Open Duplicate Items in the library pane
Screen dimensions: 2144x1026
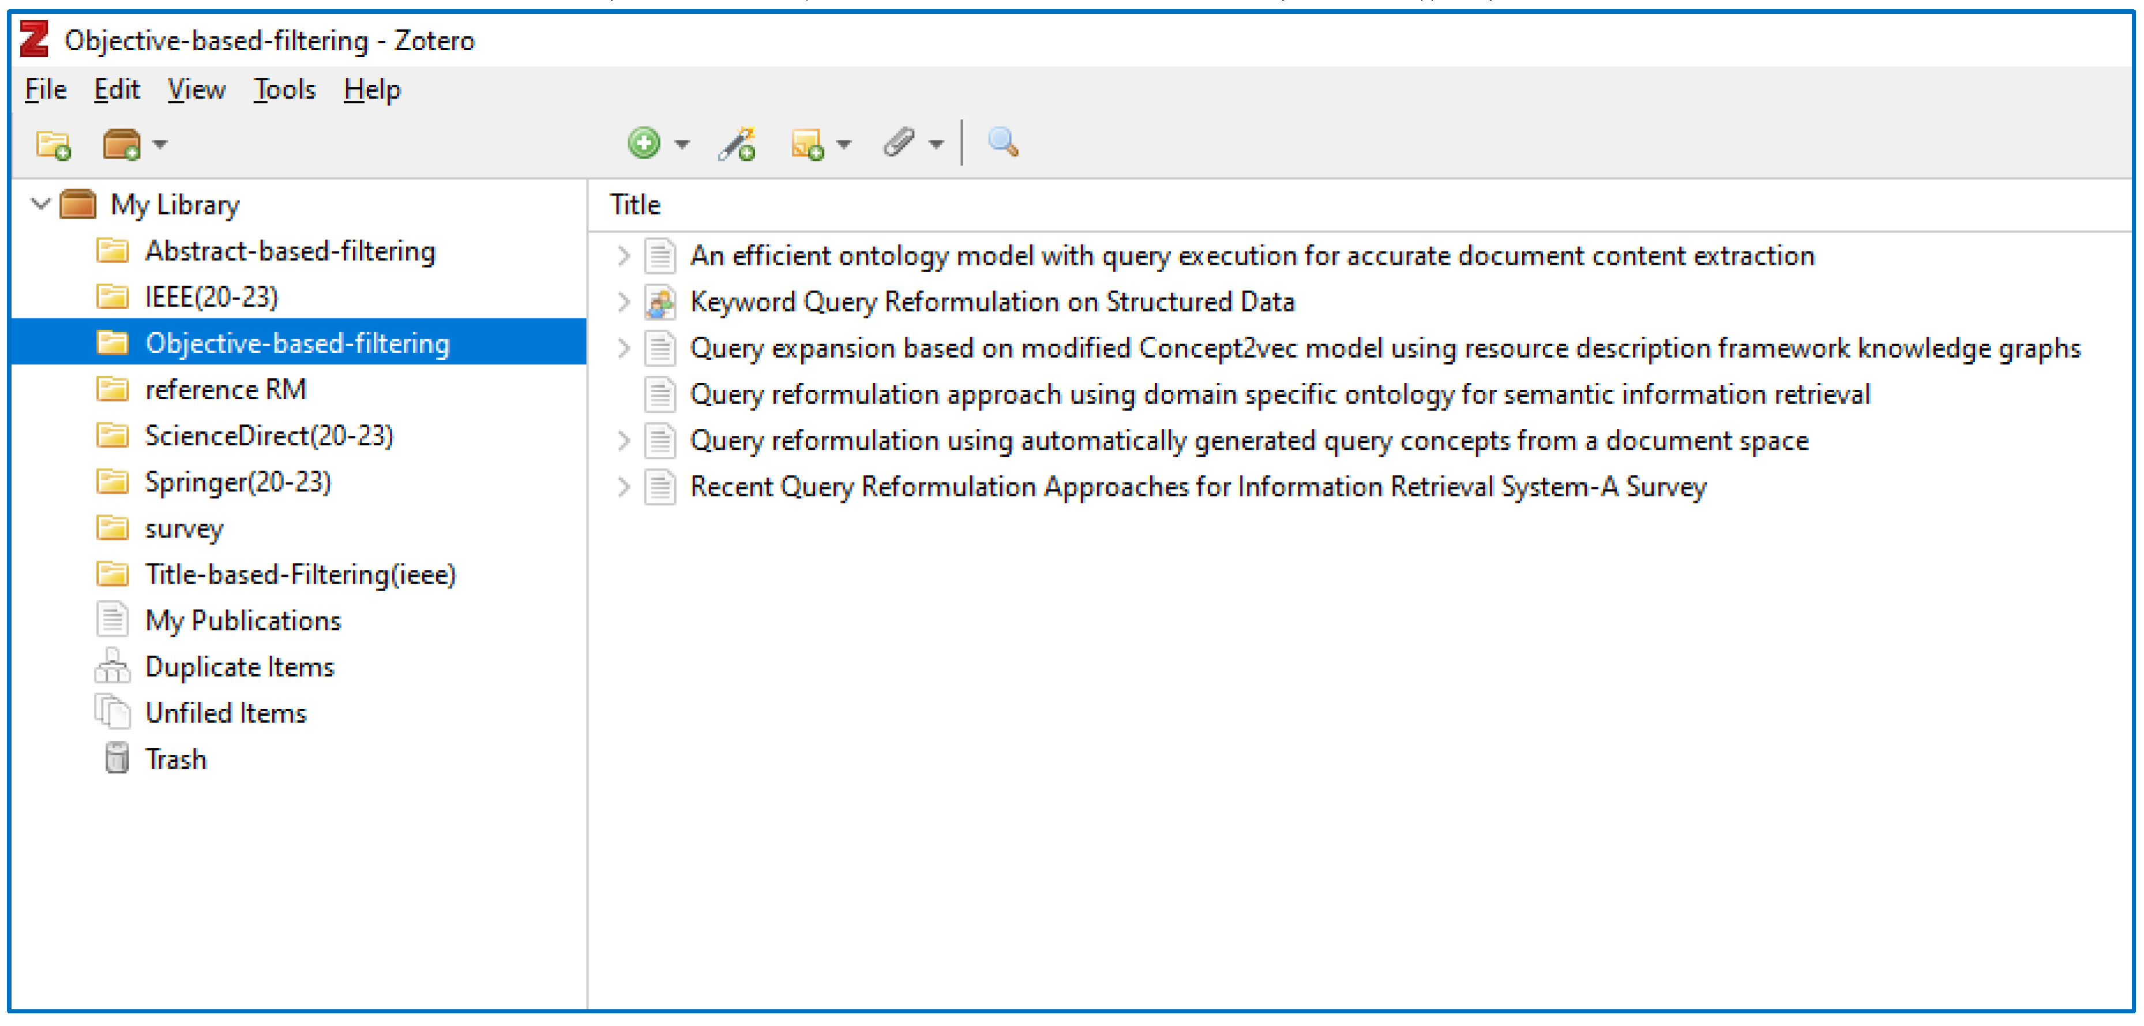point(239,667)
